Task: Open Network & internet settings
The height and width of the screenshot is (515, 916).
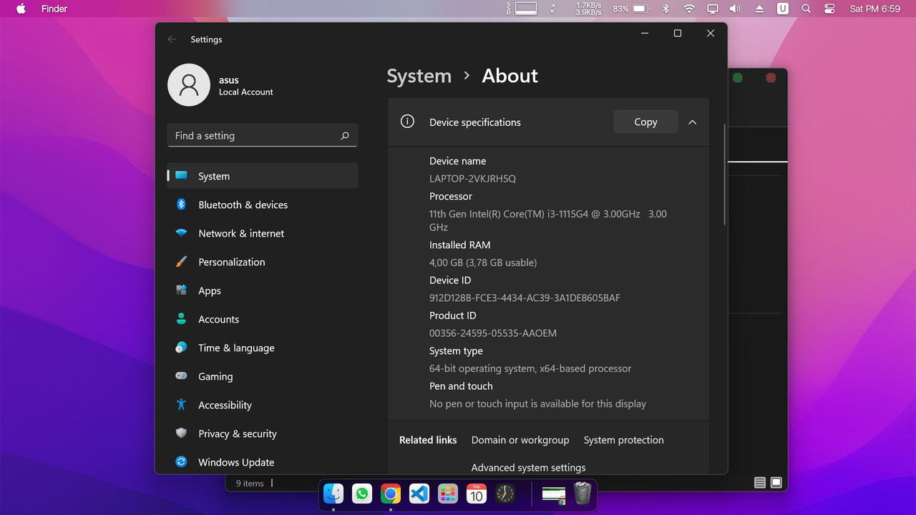Action: coord(263,233)
